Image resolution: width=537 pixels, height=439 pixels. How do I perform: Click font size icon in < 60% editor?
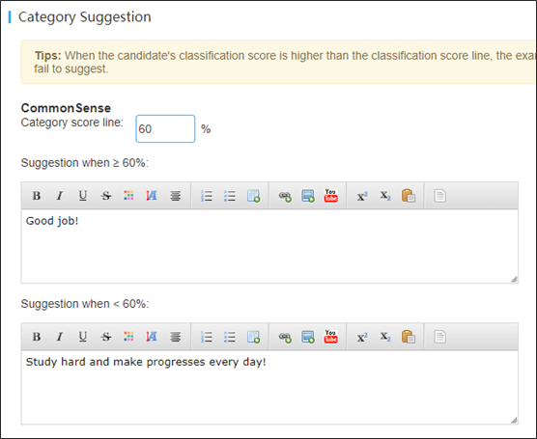(x=152, y=337)
